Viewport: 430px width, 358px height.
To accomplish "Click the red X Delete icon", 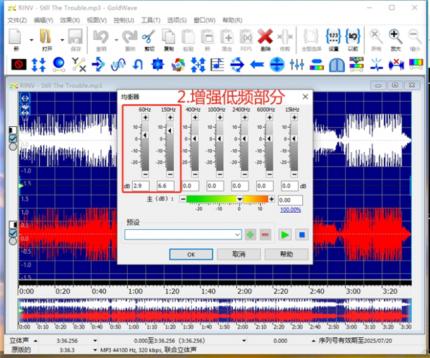I will pyautogui.click(x=265, y=37).
